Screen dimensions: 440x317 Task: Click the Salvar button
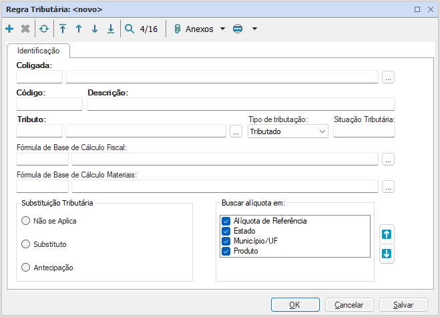(403, 304)
